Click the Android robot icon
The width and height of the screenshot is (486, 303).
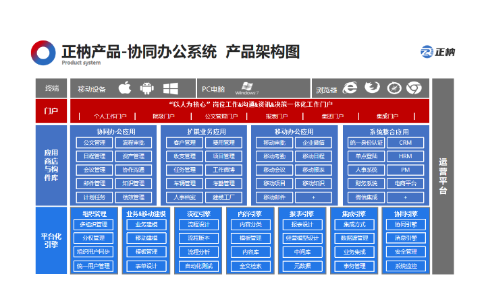pyautogui.click(x=146, y=88)
